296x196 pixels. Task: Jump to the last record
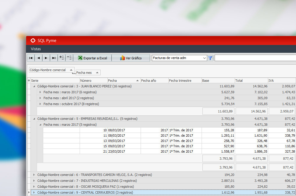pos(54,58)
